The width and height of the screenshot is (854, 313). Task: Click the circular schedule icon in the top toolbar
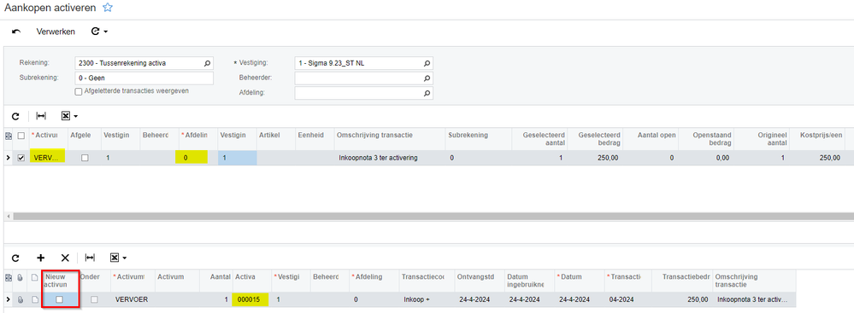[95, 32]
